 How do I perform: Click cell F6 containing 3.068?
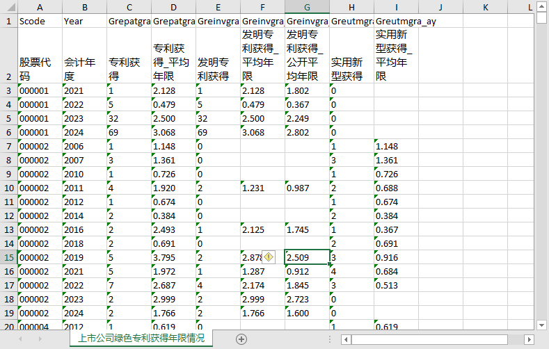coord(262,132)
